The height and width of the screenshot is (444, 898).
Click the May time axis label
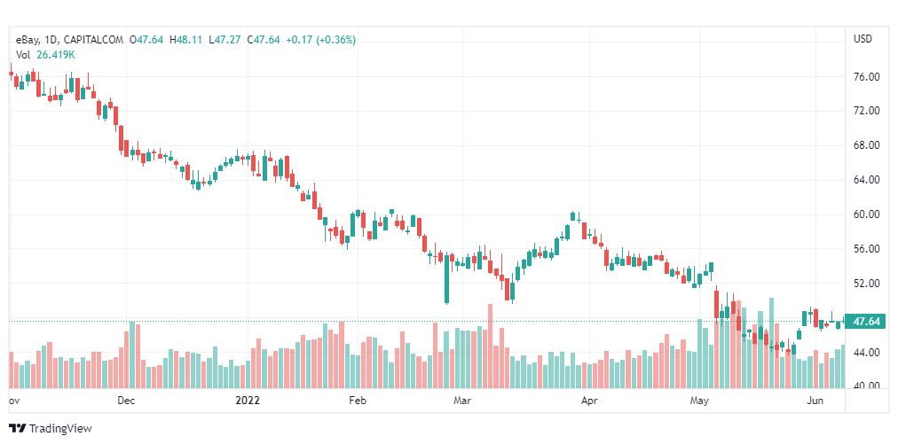(700, 401)
